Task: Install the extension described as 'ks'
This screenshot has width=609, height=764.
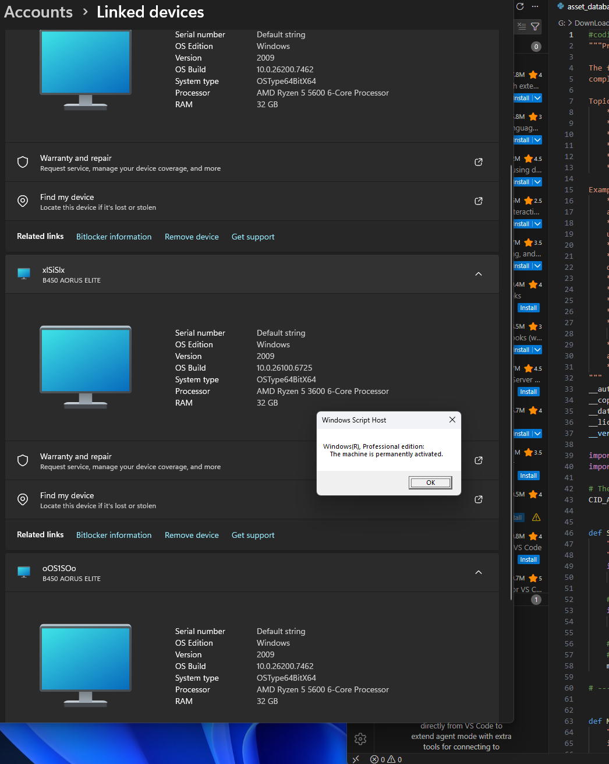Action: tap(529, 308)
